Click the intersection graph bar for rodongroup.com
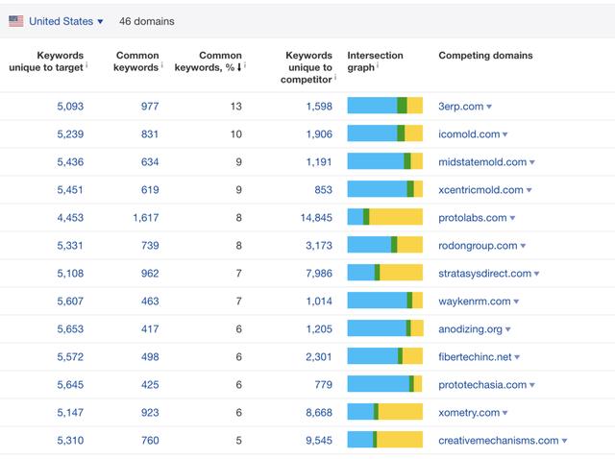The image size is (615, 459). pos(385,245)
